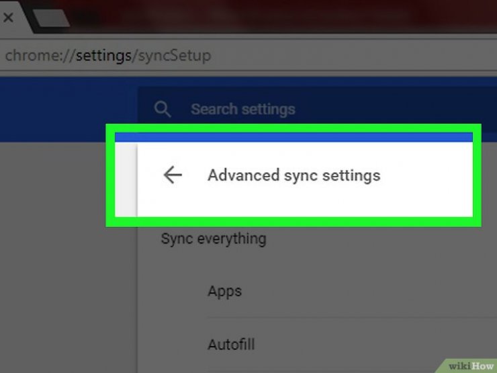Screen dimensions: 497x373
Task: Toggle the Apps sync row
Action: click(224, 291)
